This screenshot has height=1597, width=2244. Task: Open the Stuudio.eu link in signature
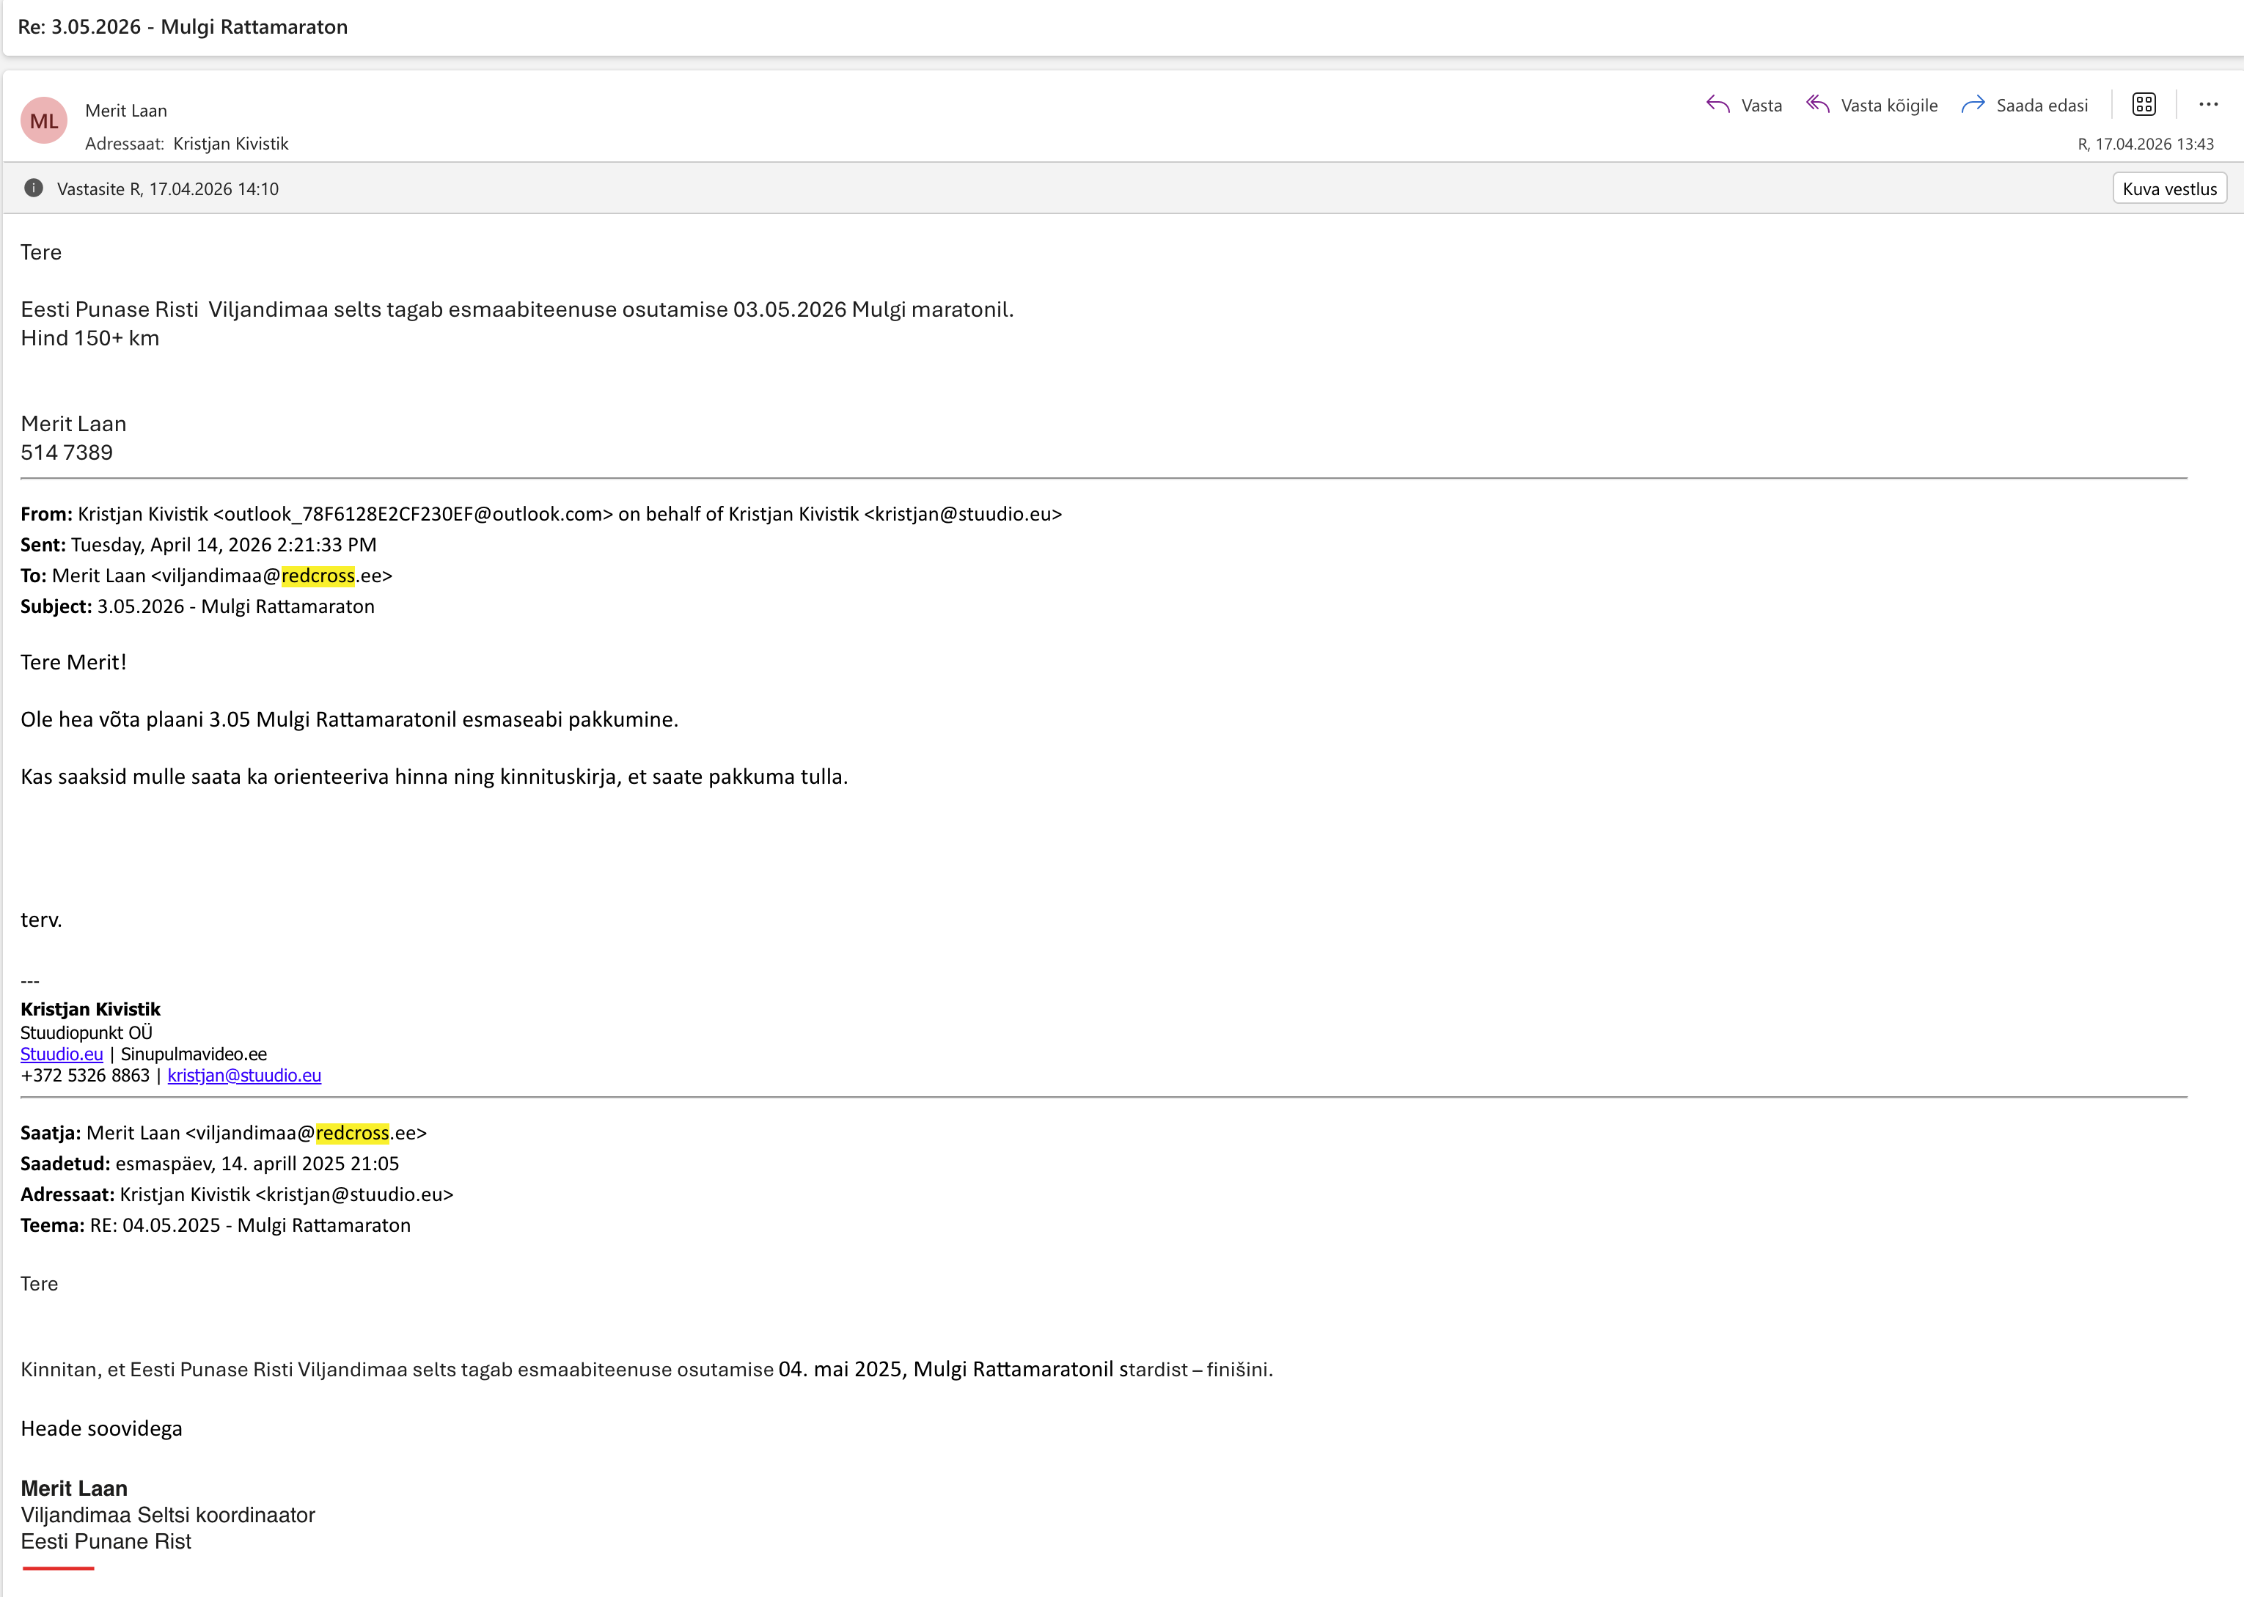(61, 1054)
